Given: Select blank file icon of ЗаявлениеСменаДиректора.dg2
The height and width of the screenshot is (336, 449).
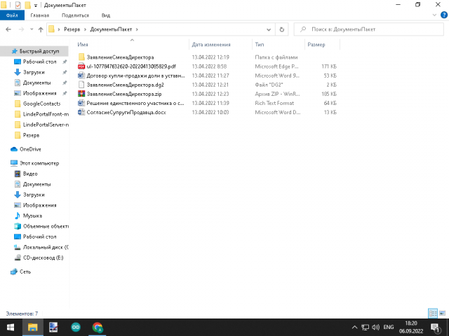Looking at the screenshot, I should (x=81, y=85).
